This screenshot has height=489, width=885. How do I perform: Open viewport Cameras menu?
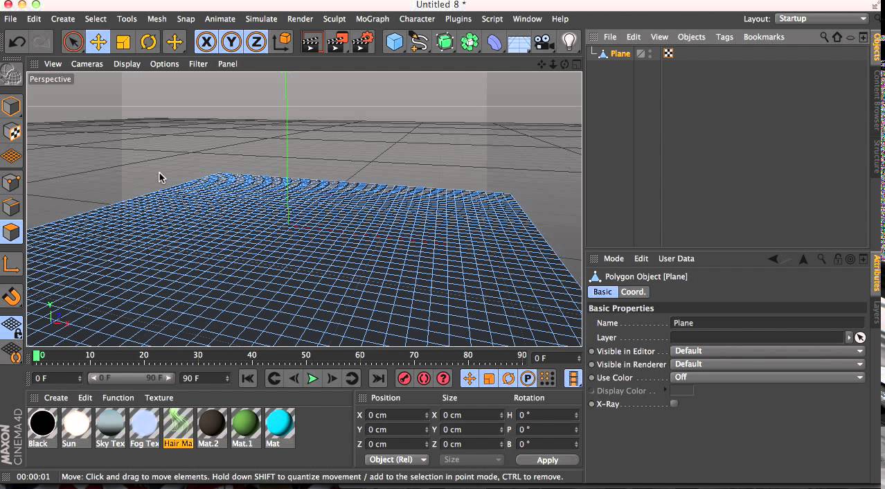87,64
